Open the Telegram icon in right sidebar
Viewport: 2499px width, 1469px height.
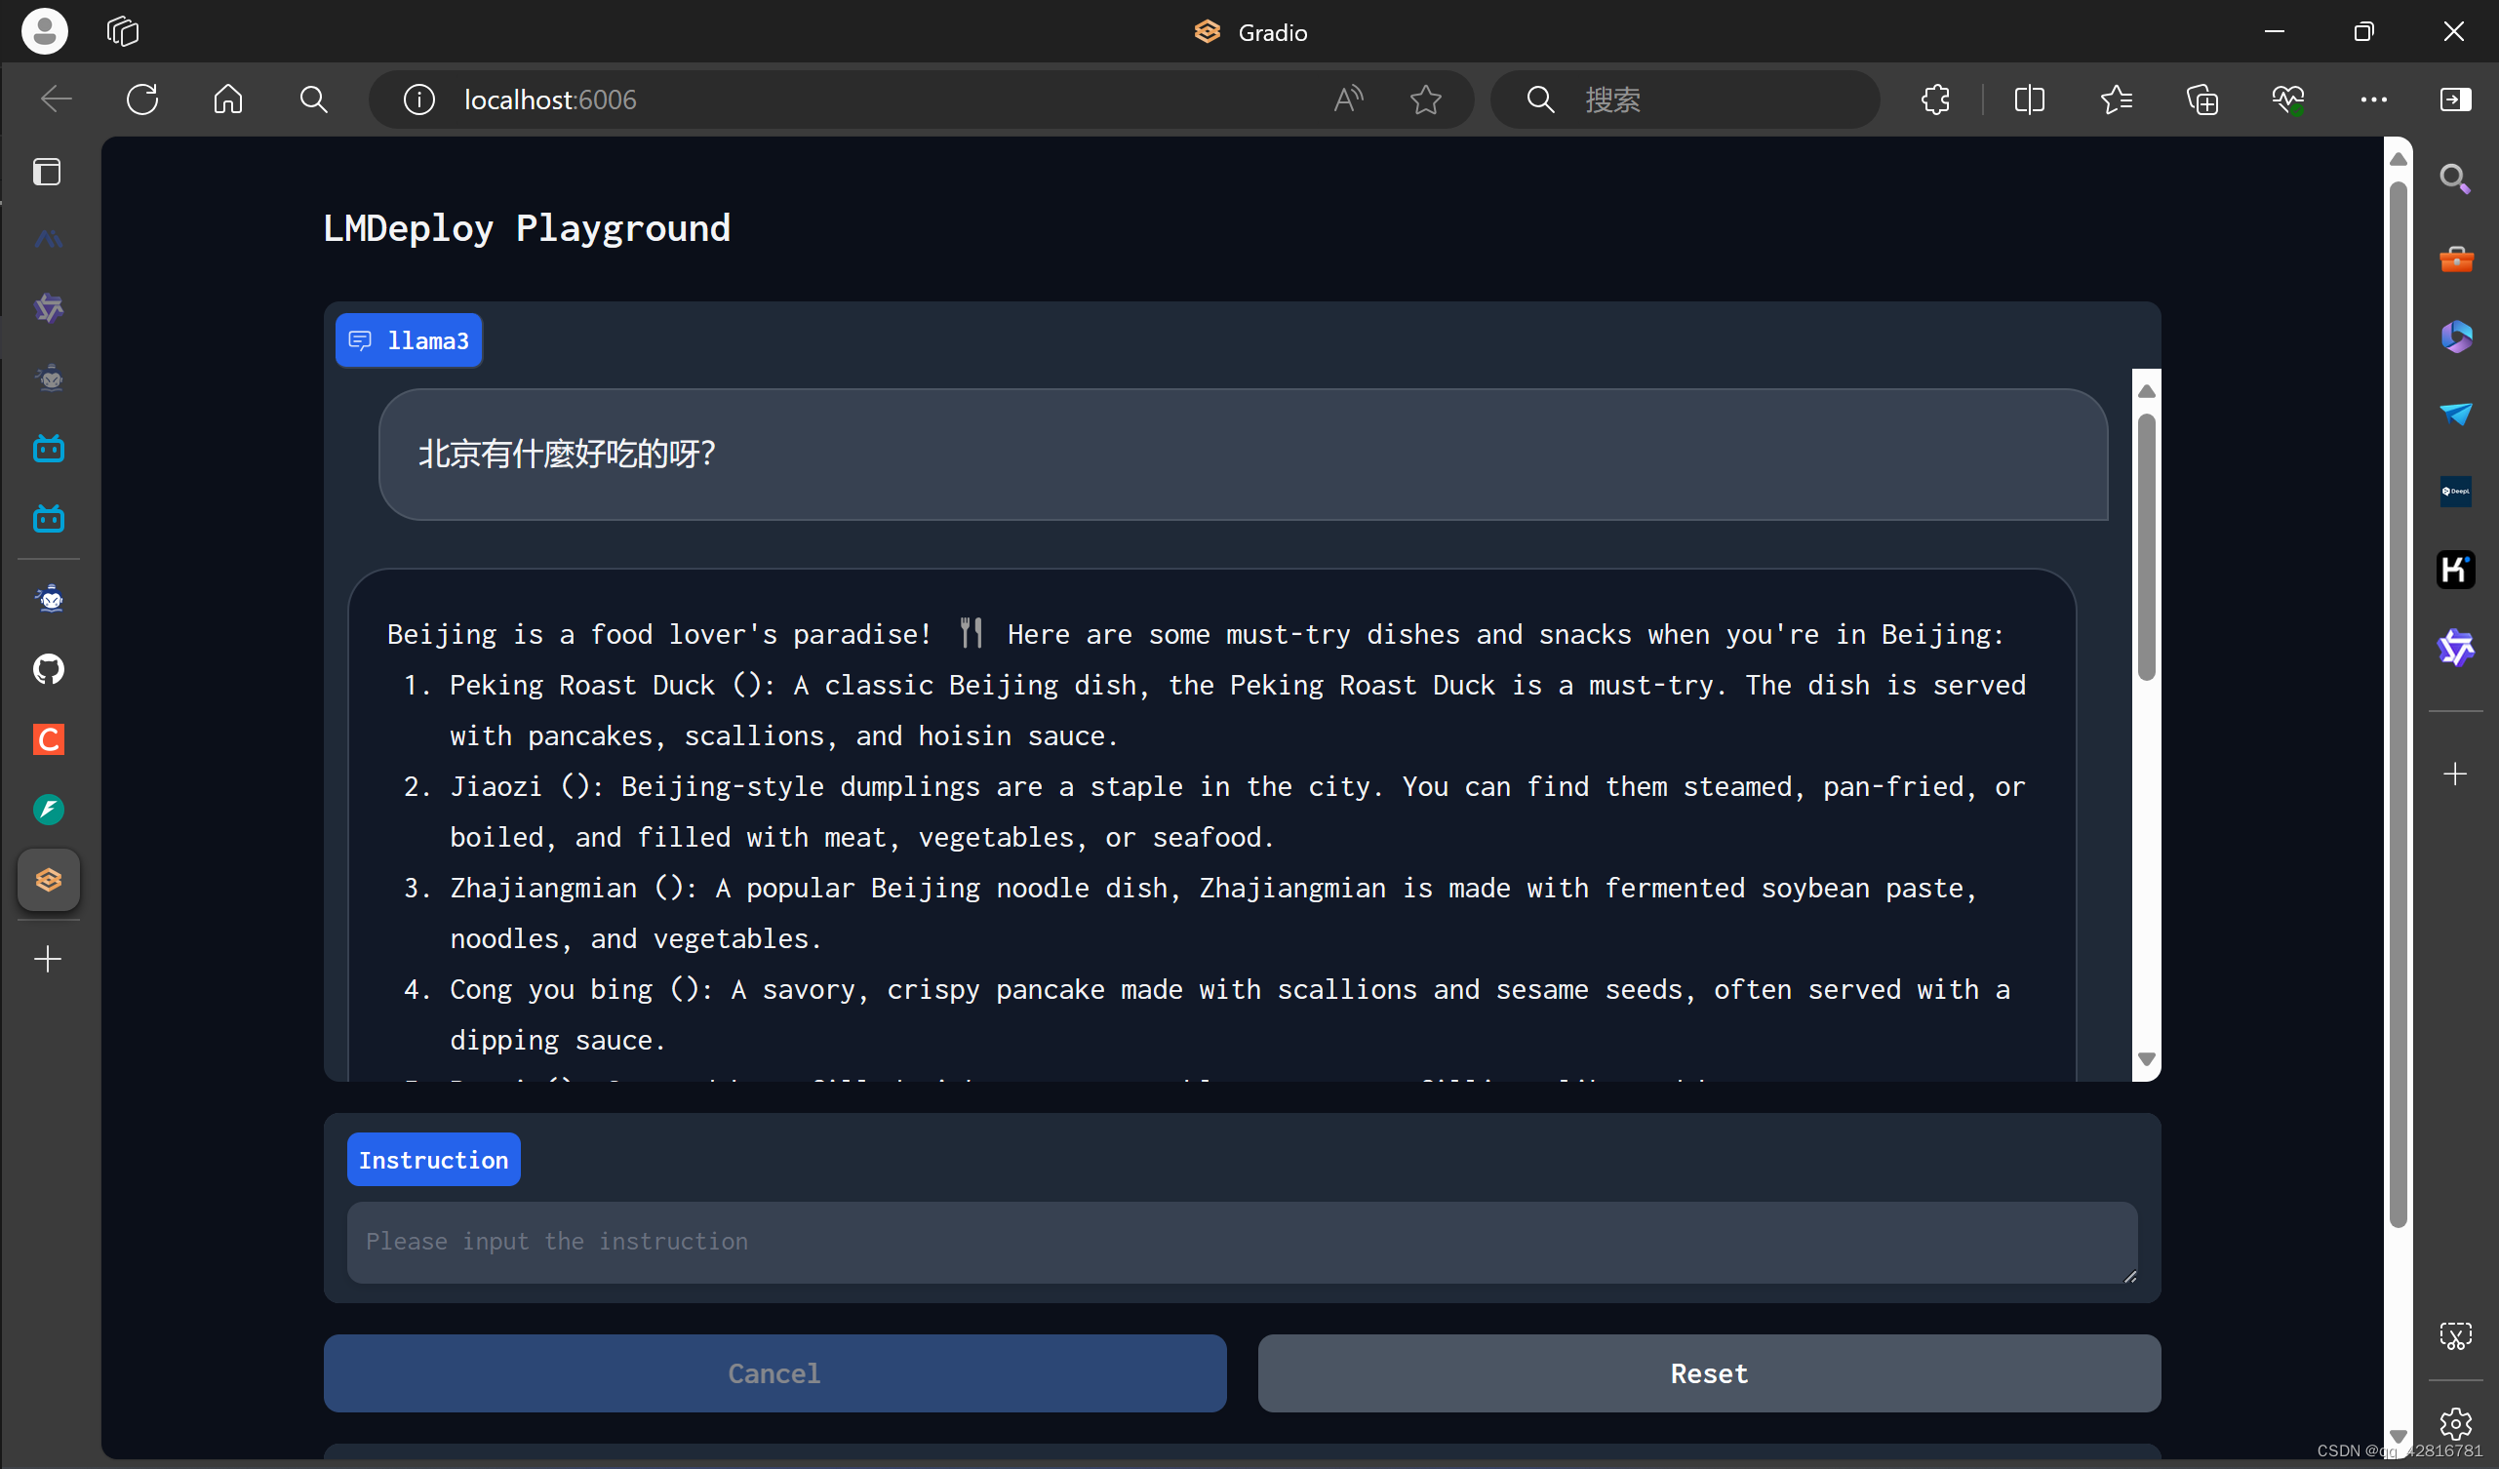[2455, 414]
